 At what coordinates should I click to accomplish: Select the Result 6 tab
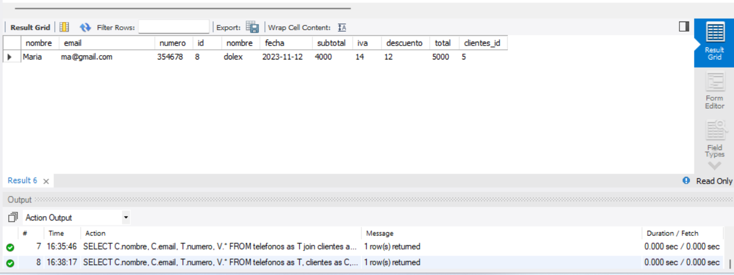click(x=23, y=181)
